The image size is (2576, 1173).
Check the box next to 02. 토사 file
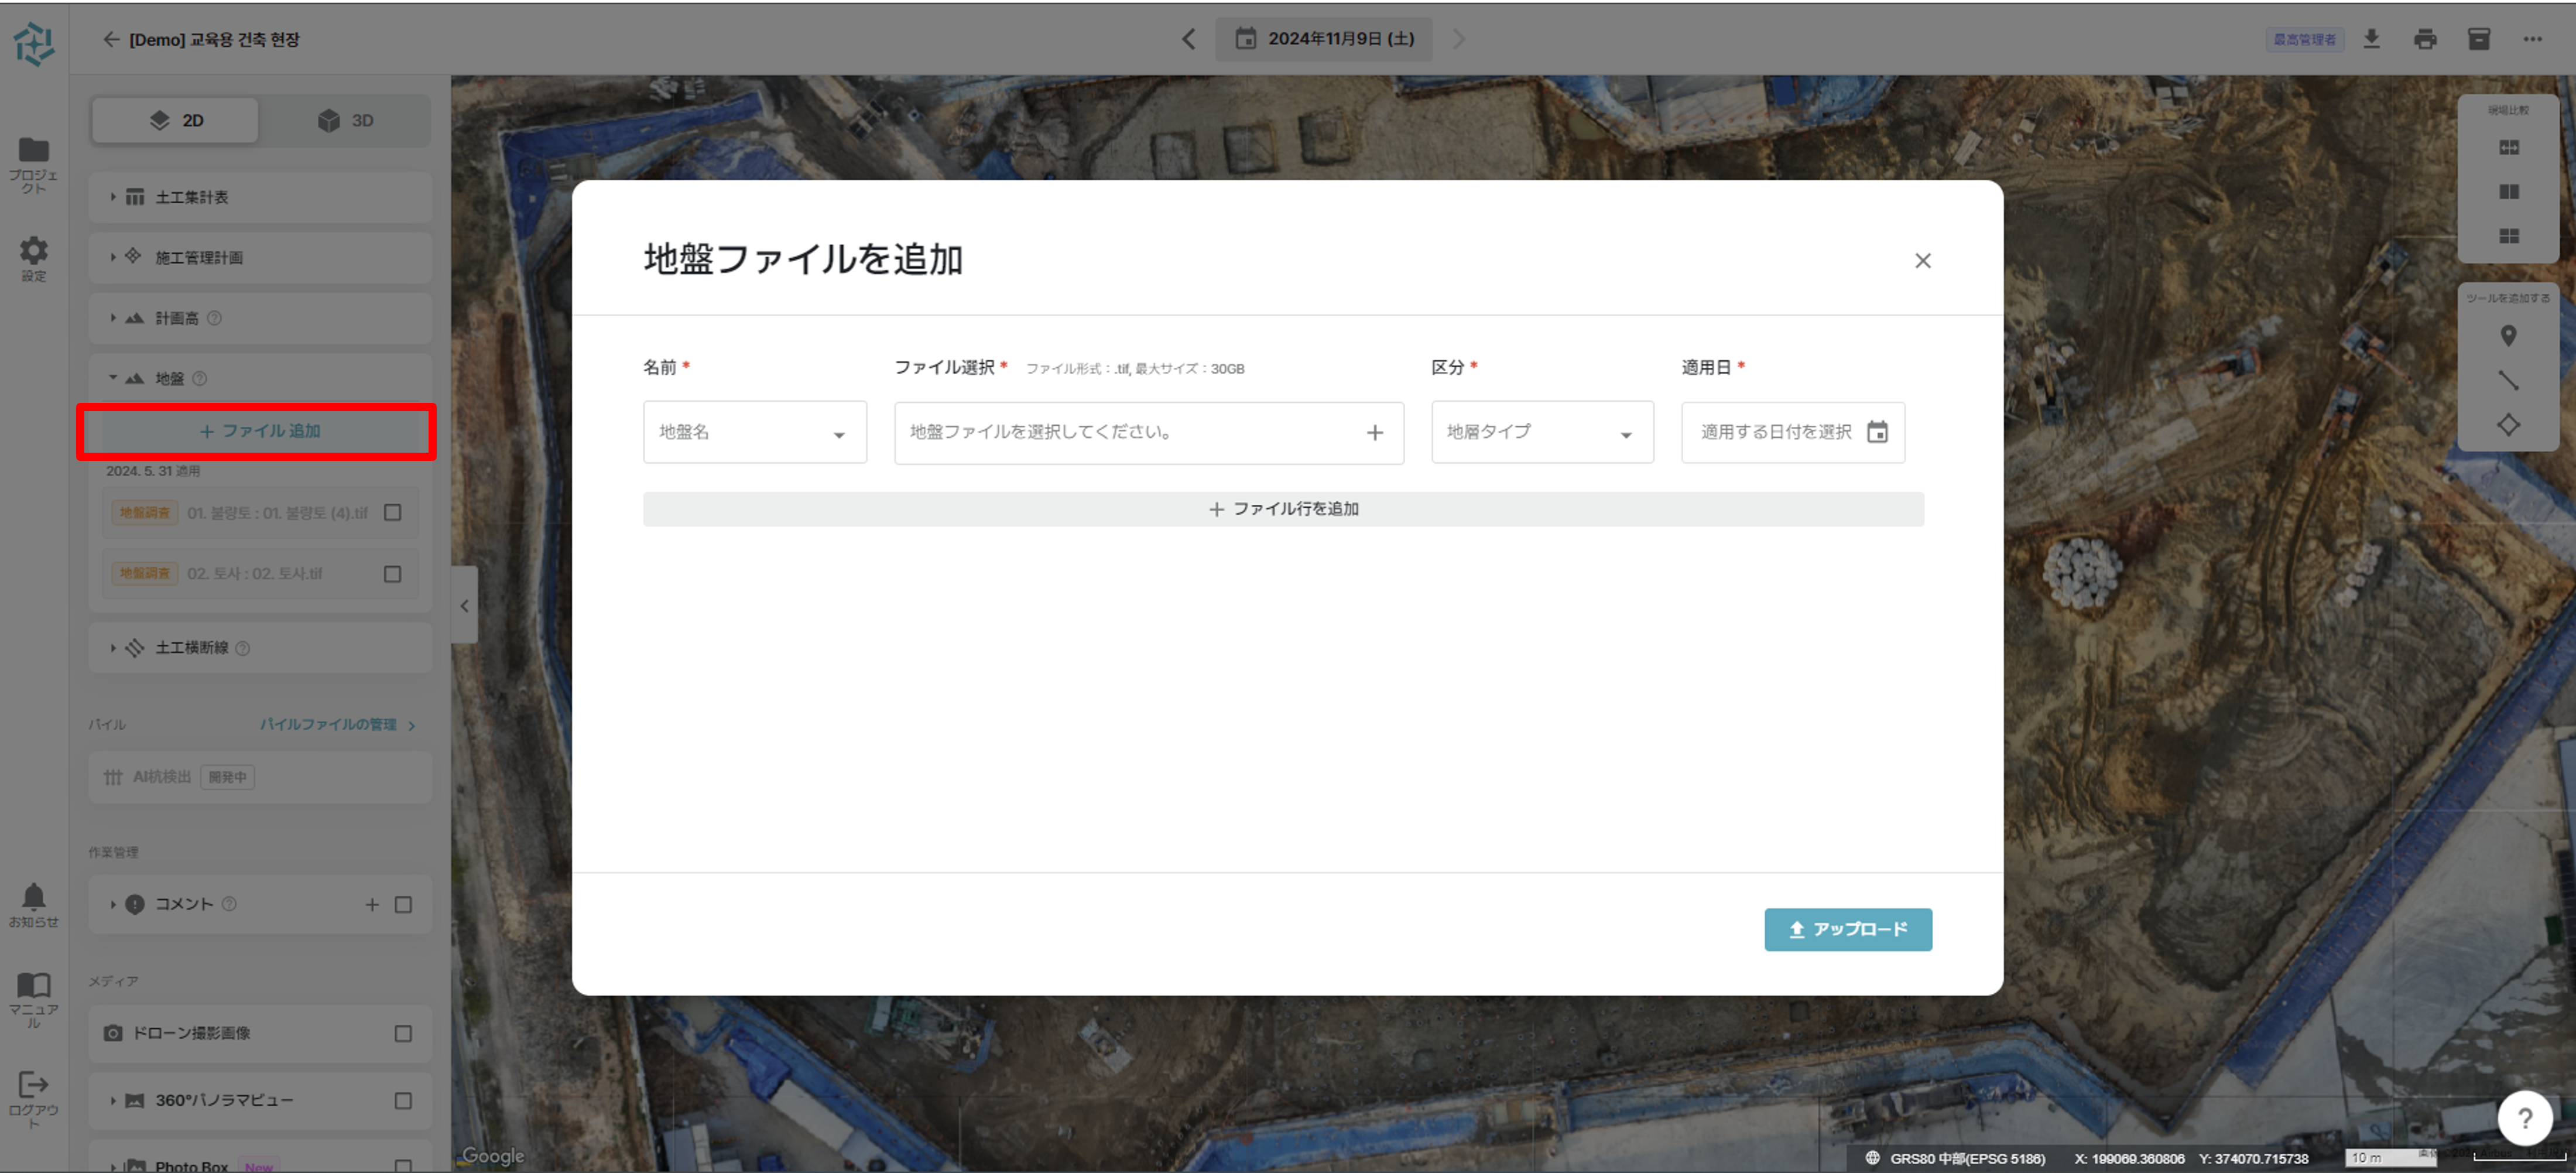tap(392, 573)
